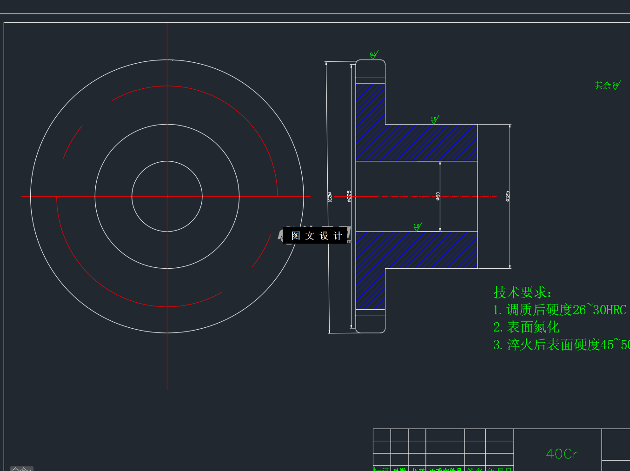The width and height of the screenshot is (630, 471).
Task: Select the 40Cr material text in the title block
Action: pyautogui.click(x=562, y=454)
